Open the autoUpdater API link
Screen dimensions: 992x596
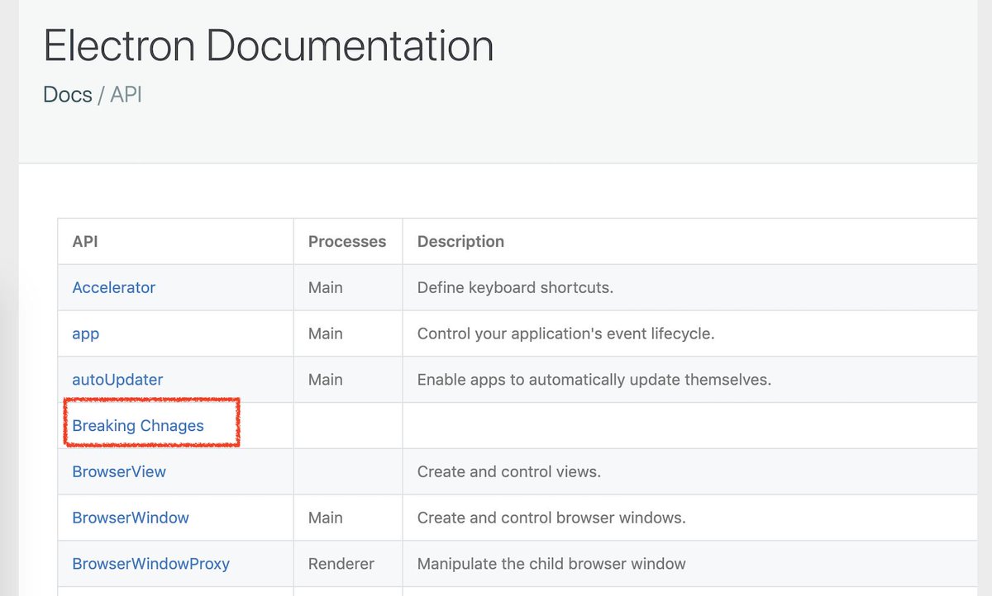[118, 380]
